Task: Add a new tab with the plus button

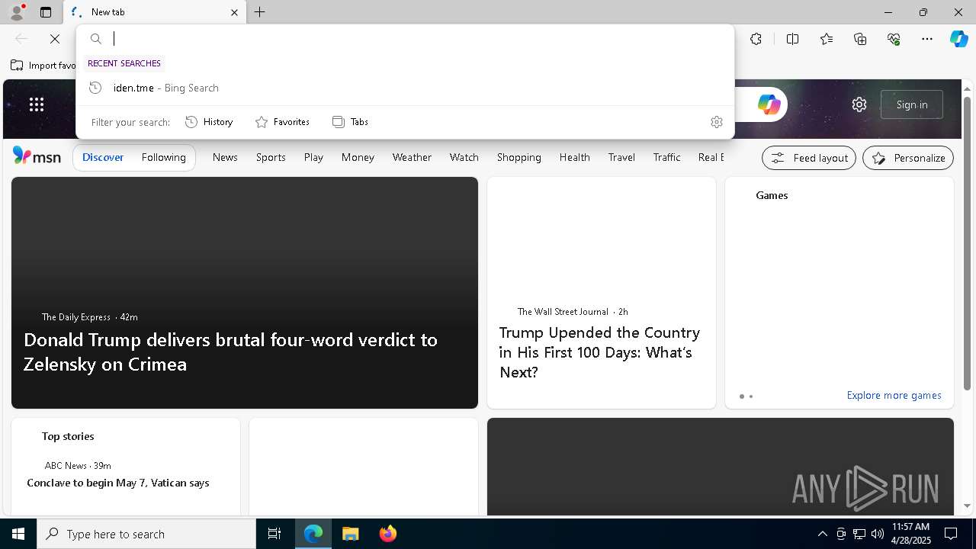Action: [x=260, y=12]
